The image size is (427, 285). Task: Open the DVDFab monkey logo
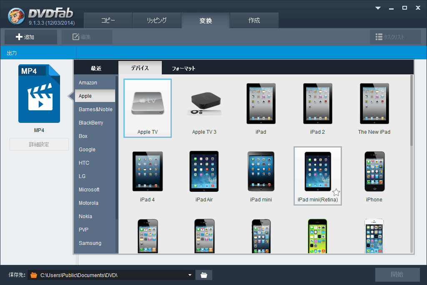tap(16, 16)
